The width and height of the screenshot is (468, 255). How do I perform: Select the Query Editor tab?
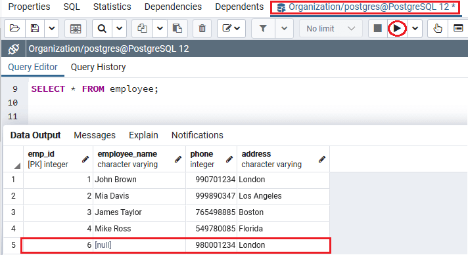(33, 68)
